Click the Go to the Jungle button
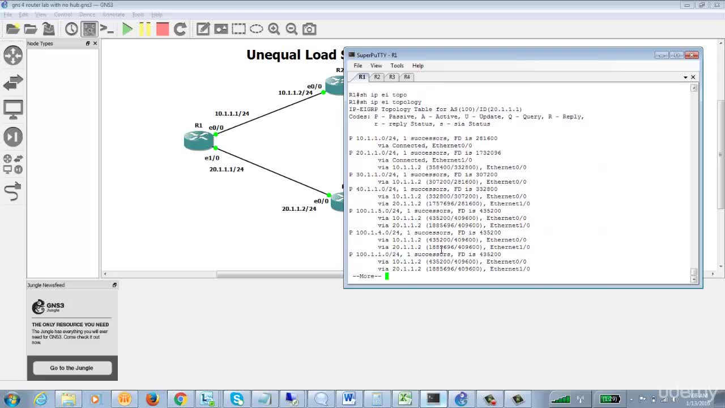The image size is (725, 408). click(71, 368)
